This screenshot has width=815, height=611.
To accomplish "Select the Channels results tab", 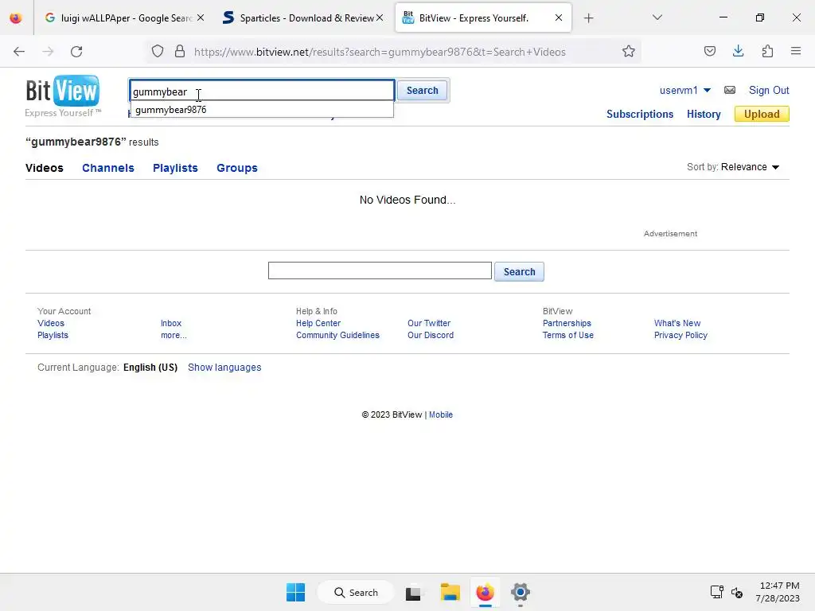I will (108, 168).
